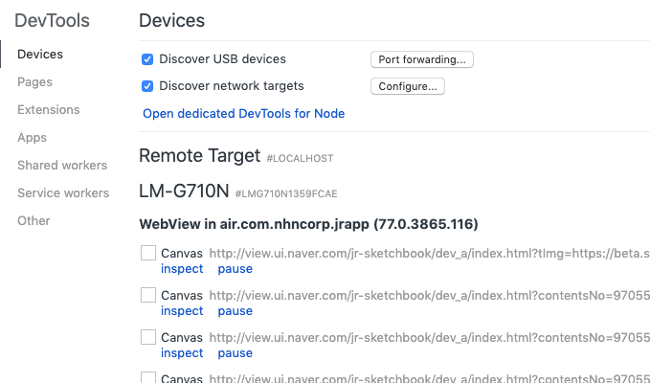
Task: Open the Pages section
Action: click(34, 82)
